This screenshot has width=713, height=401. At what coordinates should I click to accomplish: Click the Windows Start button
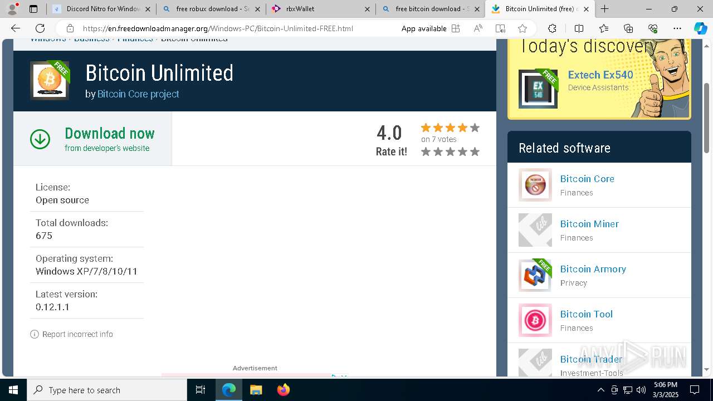tap(13, 390)
